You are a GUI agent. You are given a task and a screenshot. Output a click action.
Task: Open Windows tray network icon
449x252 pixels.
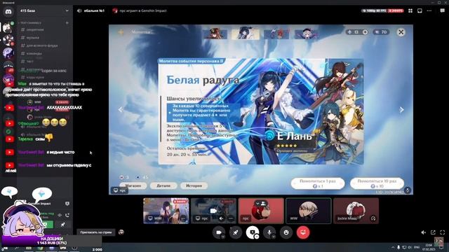coord(404,247)
